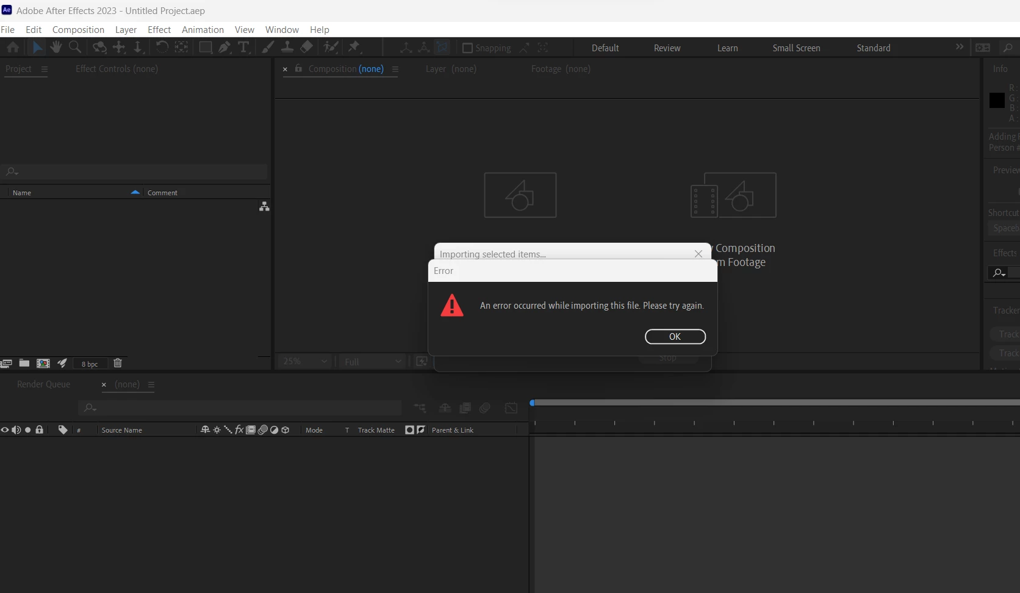Select the Eraser tool
The image size is (1020, 593).
pyautogui.click(x=306, y=48)
